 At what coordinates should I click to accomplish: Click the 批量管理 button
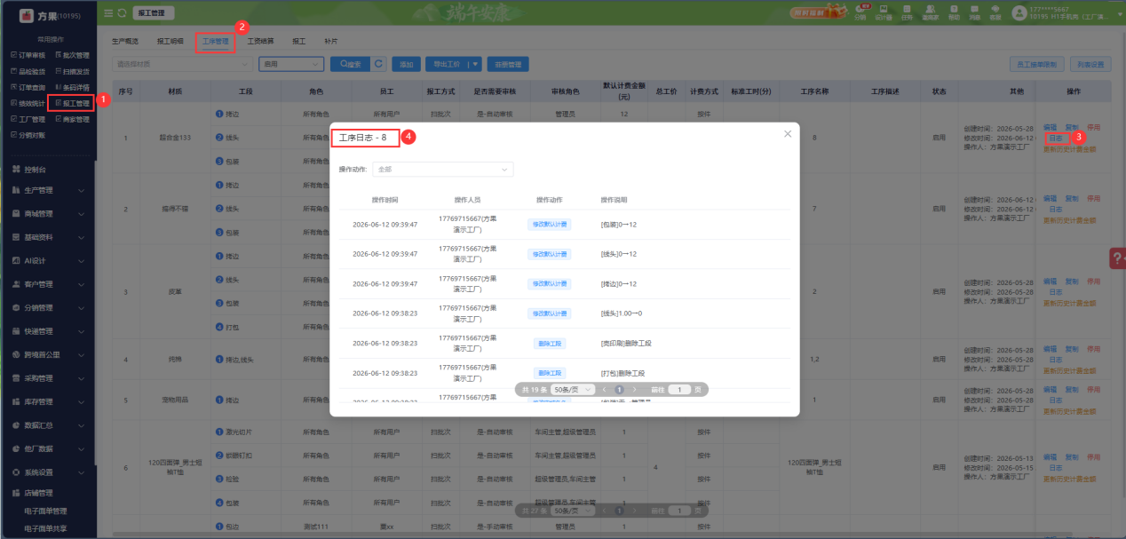509,64
